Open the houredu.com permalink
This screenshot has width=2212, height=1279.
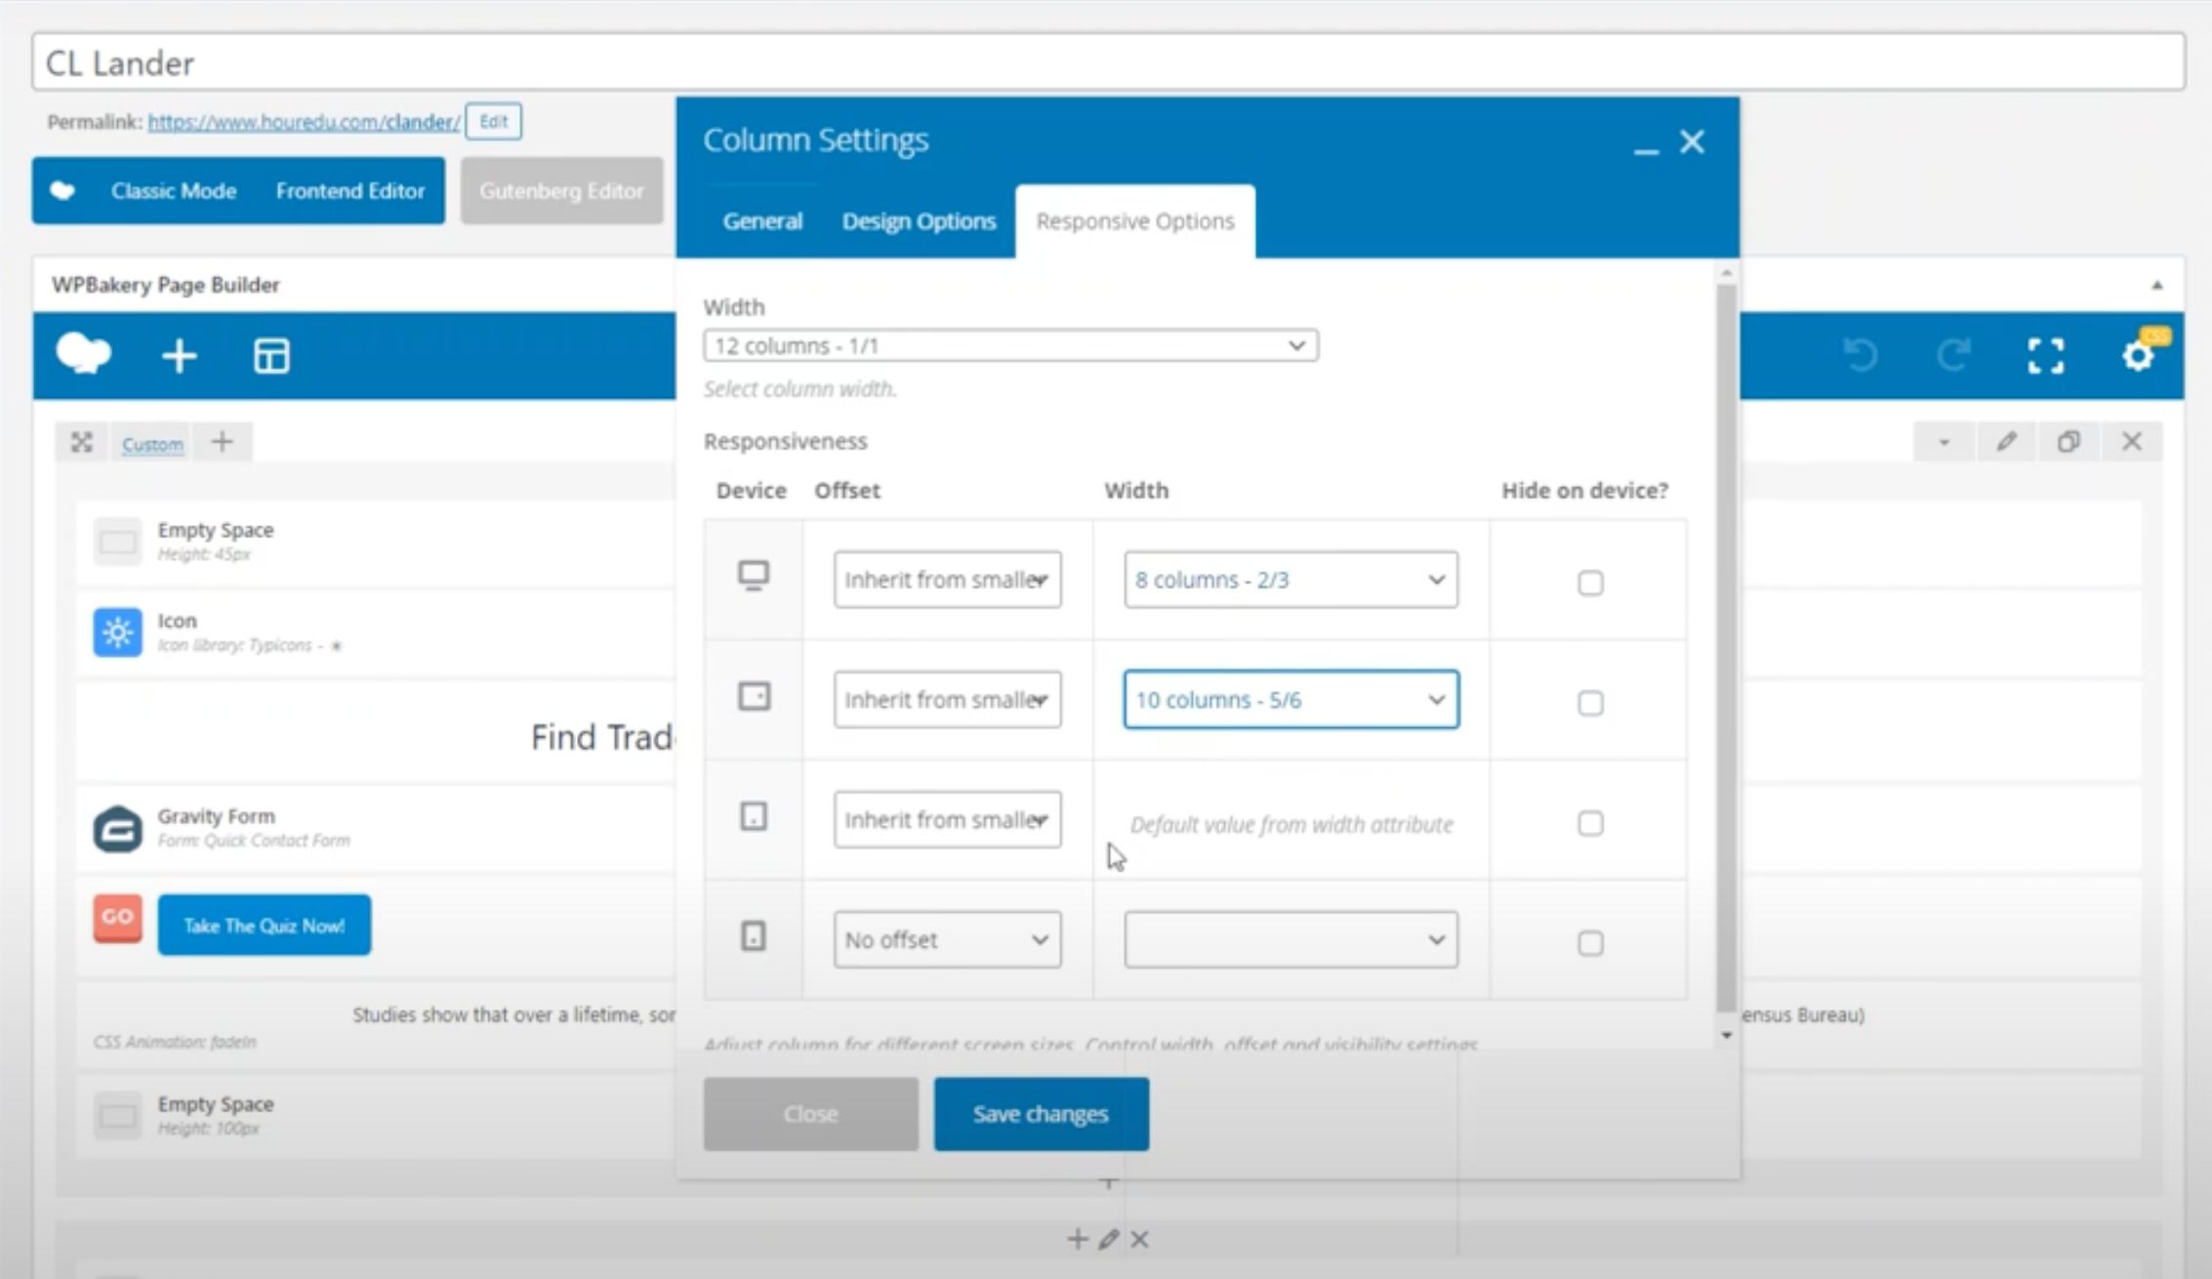304,122
